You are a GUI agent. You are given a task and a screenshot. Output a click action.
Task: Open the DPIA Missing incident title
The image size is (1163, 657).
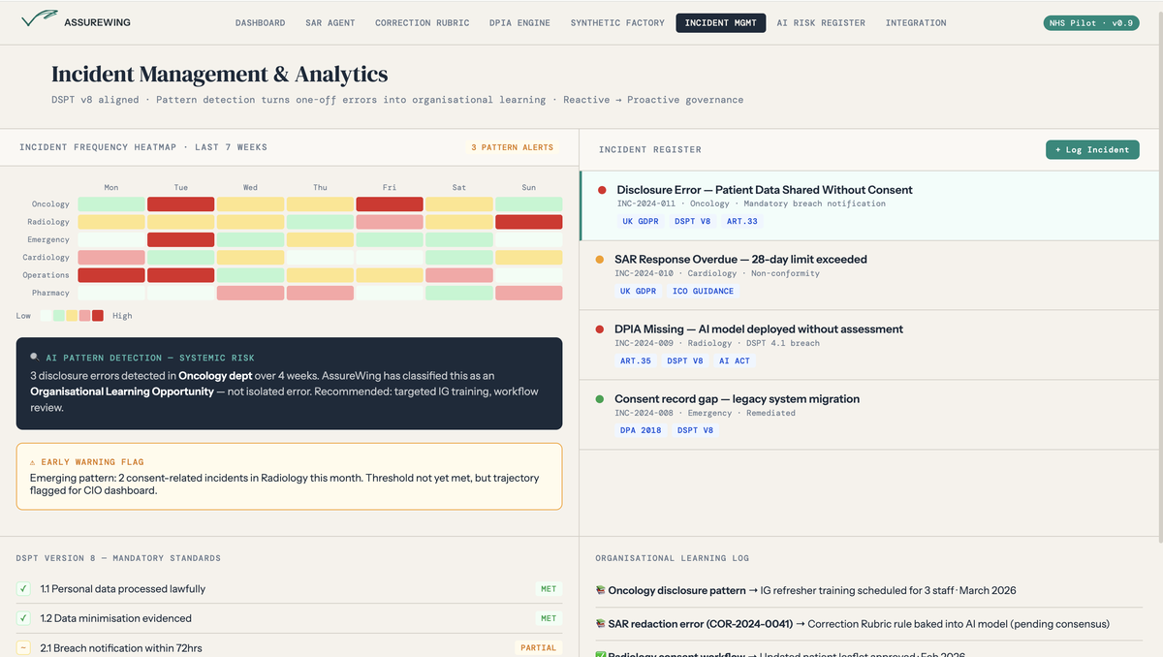pos(759,329)
